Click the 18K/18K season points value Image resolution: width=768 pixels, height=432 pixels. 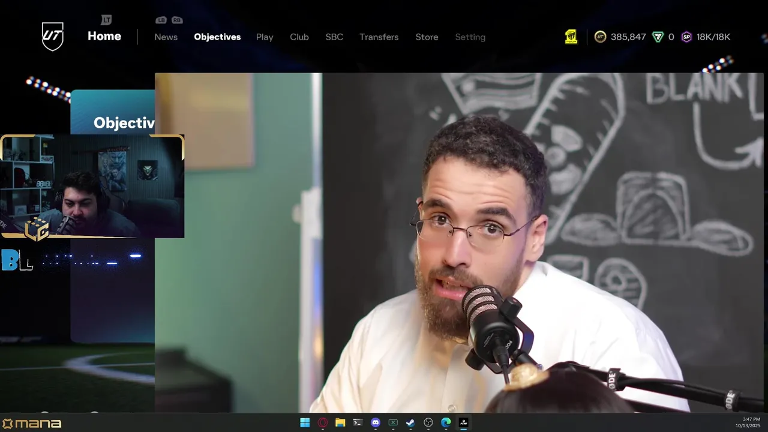point(713,37)
